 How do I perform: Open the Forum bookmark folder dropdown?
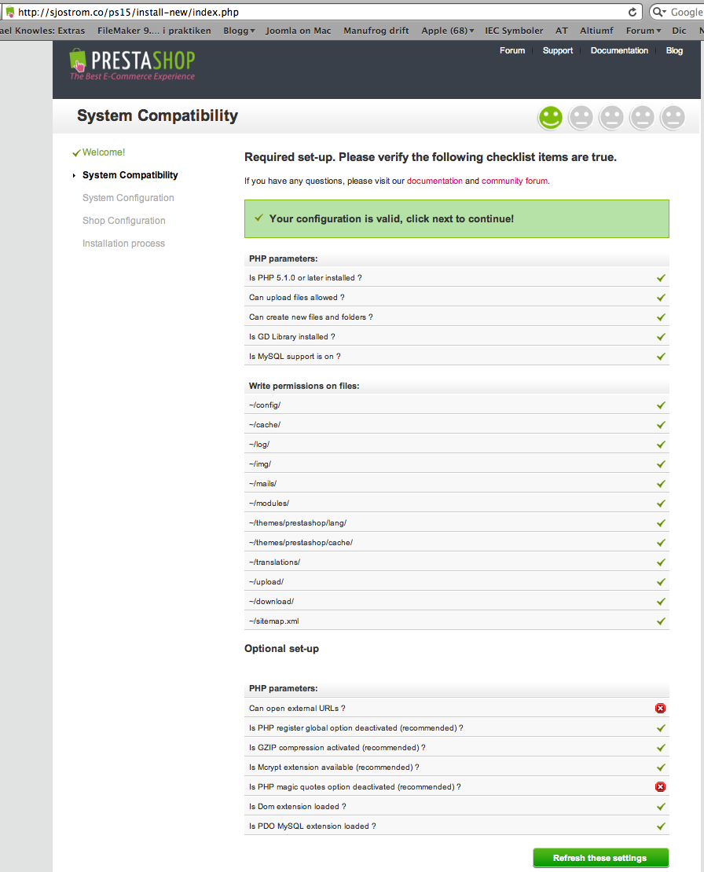click(x=643, y=31)
